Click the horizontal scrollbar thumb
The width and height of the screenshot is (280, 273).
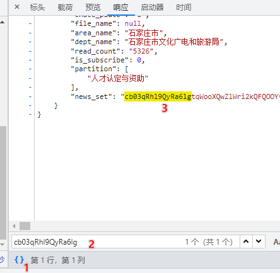(x=25, y=226)
